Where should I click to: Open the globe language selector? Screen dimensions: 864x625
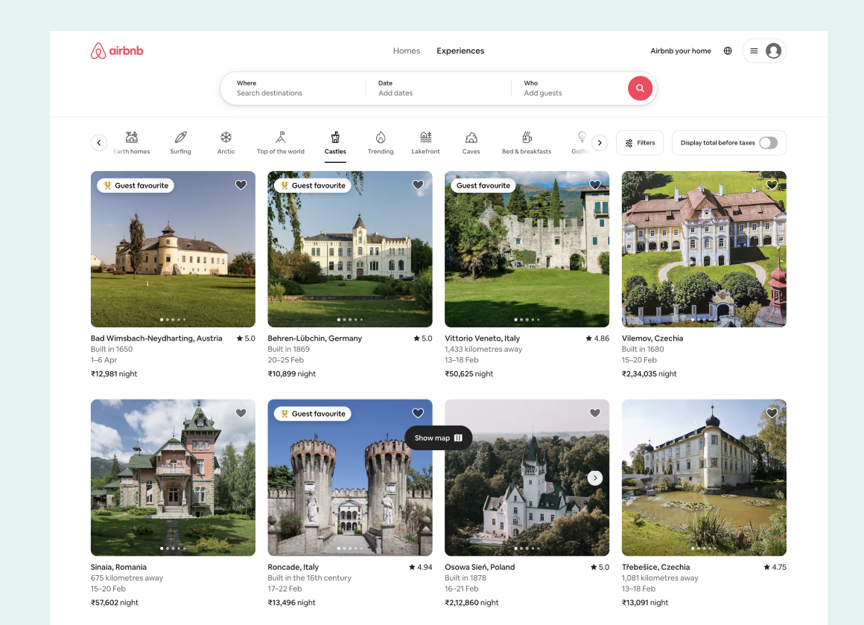coord(728,51)
